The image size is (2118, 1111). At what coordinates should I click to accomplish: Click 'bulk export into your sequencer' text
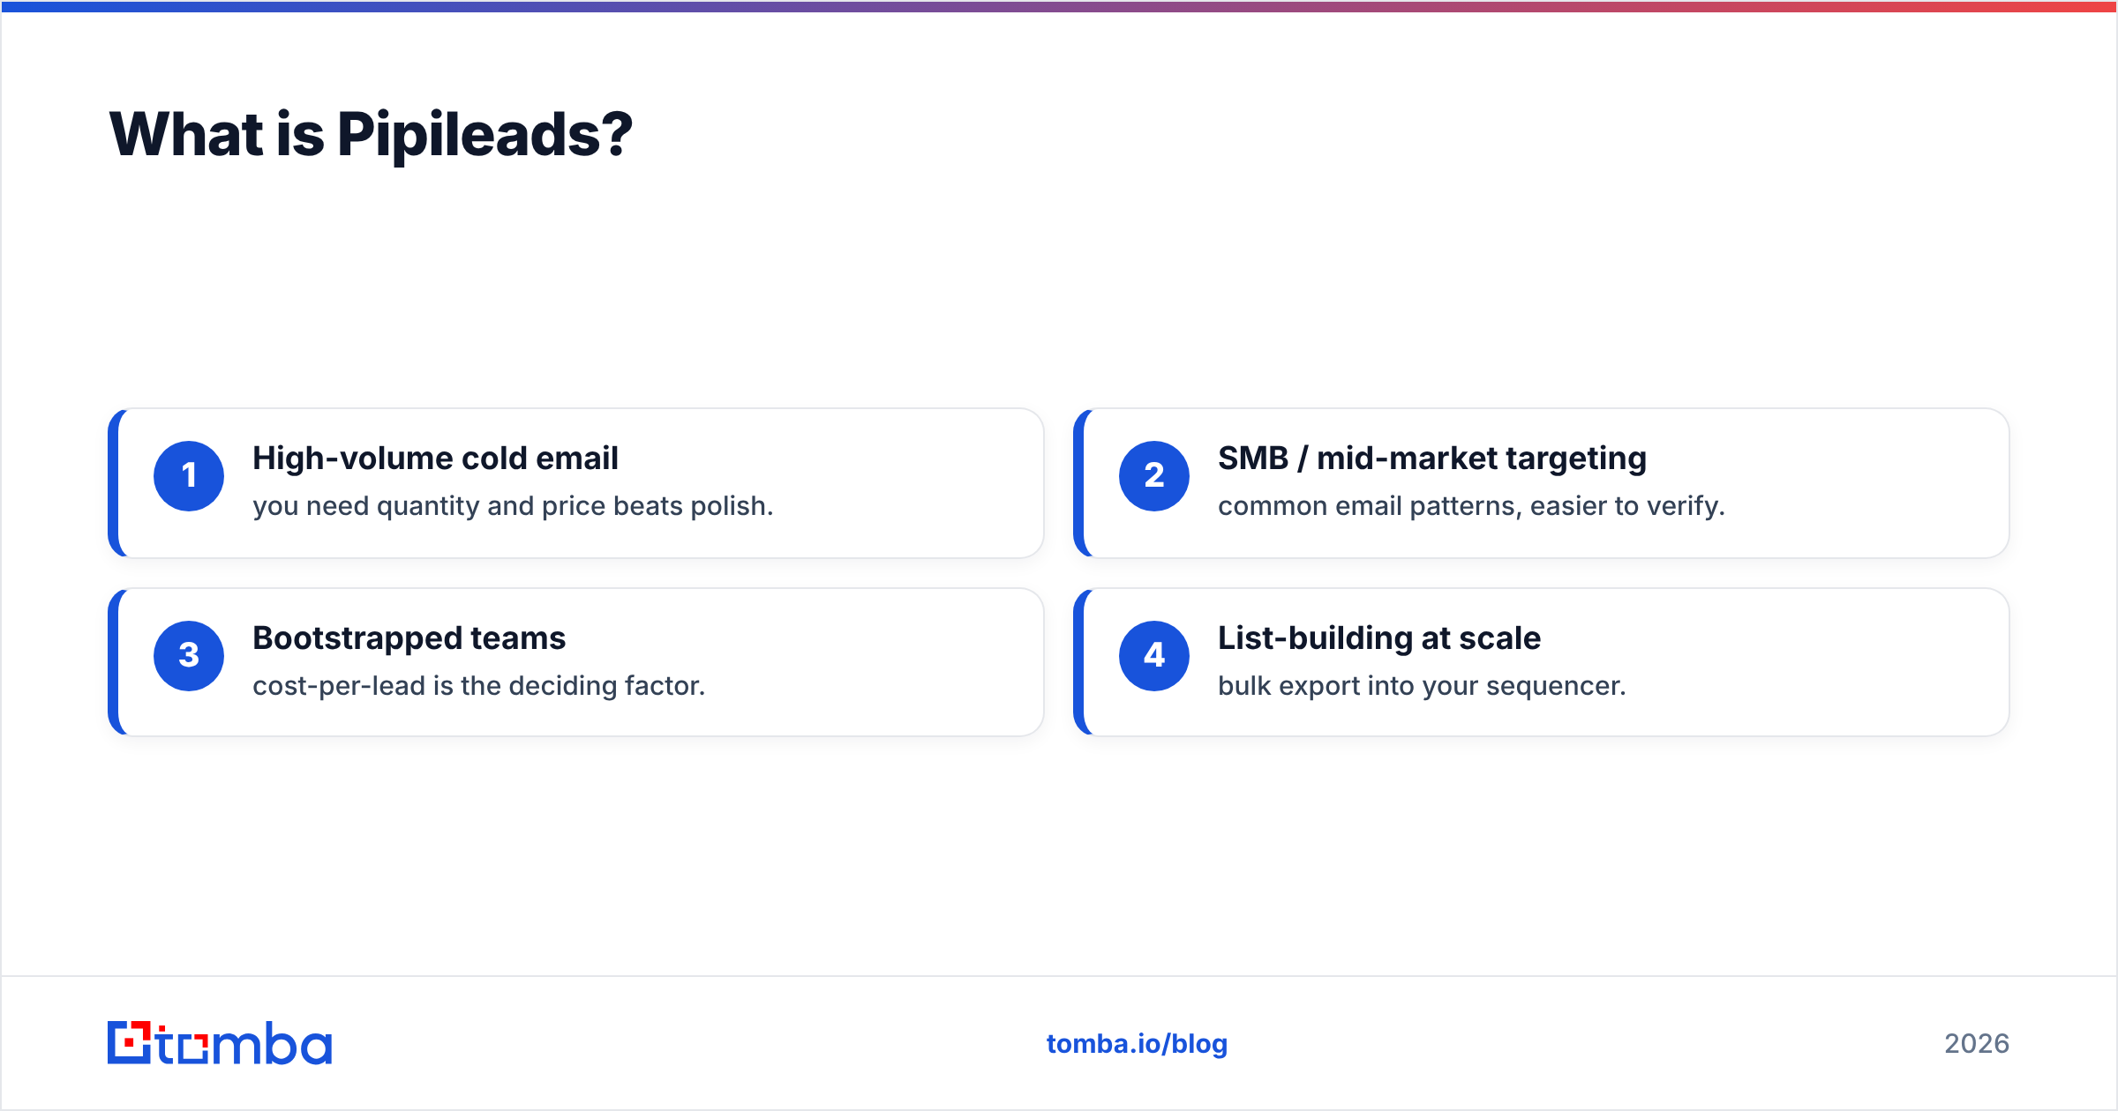tap(1422, 686)
